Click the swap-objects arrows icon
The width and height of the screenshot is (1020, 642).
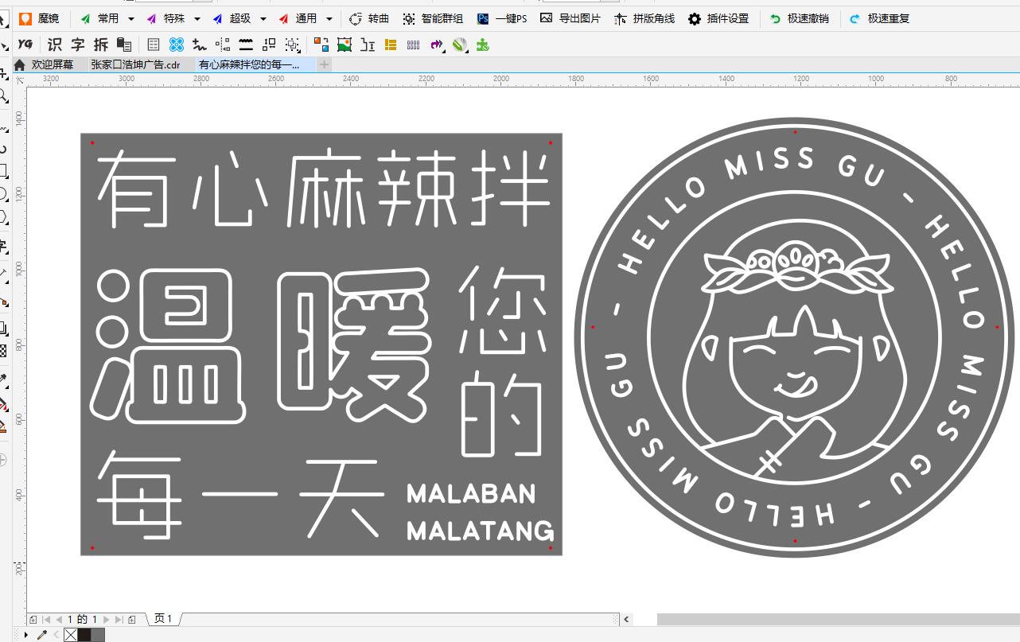[x=269, y=45]
